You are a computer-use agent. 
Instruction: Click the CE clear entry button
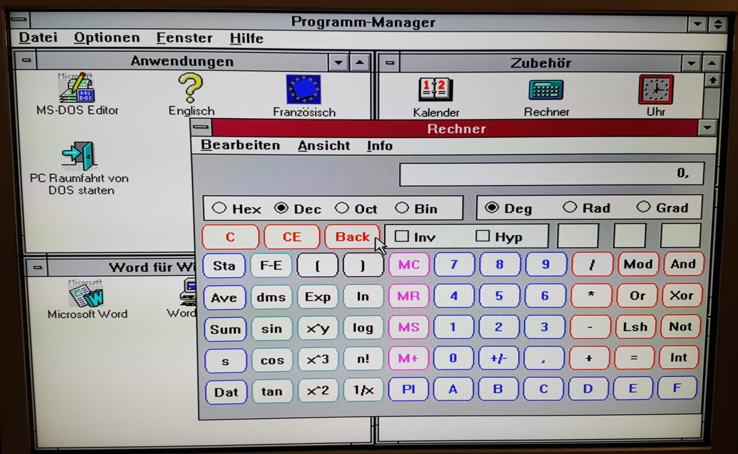291,237
